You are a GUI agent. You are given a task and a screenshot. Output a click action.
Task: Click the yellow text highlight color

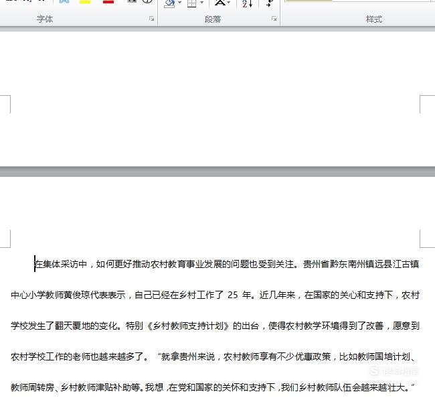[85, 1]
